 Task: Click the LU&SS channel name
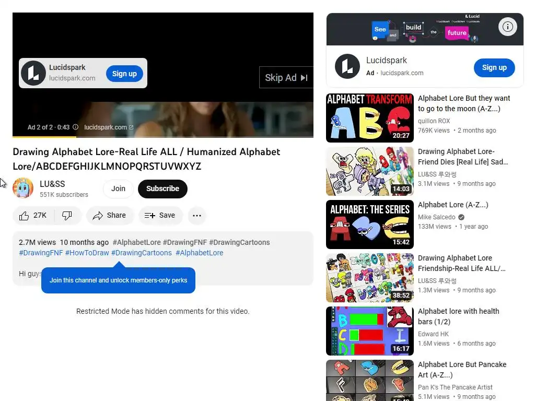52,184
